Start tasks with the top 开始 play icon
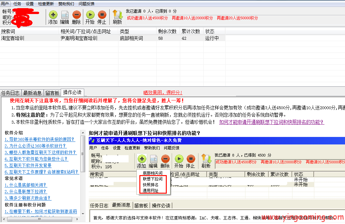The height and width of the screenshot is (224, 345). point(90,15)
